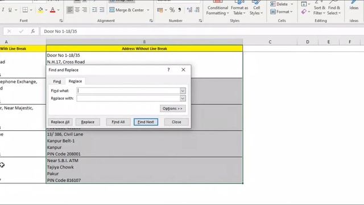The height and width of the screenshot is (205, 364).
Task: Decrease decimal places
Action: click(x=197, y=10)
